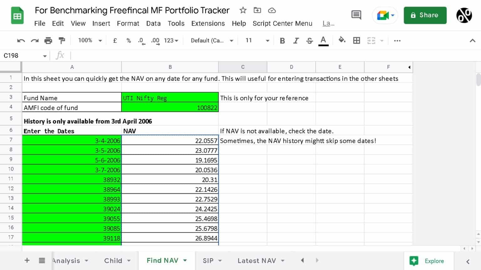Open the fill color picker
This screenshot has height=270, width=481.
342,40
